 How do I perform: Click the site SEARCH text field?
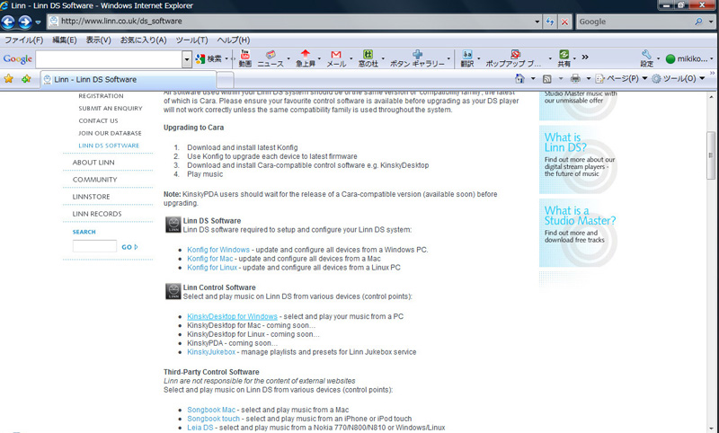click(x=94, y=246)
